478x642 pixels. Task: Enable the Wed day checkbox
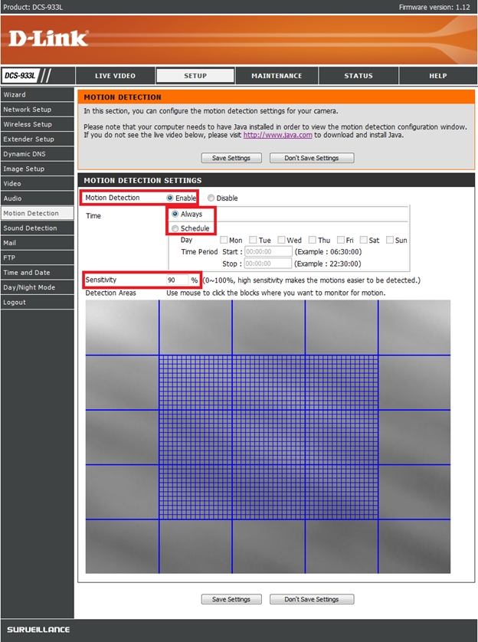point(282,241)
